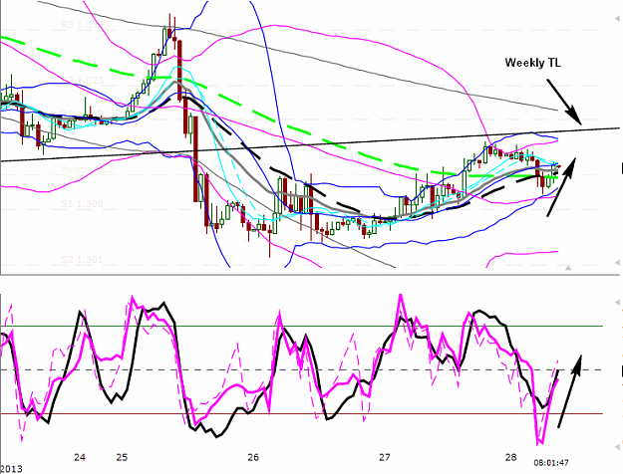The height and width of the screenshot is (474, 623).
Task: Click the lower scale arrow on the oscillator panel's right edge
Action: (618, 448)
